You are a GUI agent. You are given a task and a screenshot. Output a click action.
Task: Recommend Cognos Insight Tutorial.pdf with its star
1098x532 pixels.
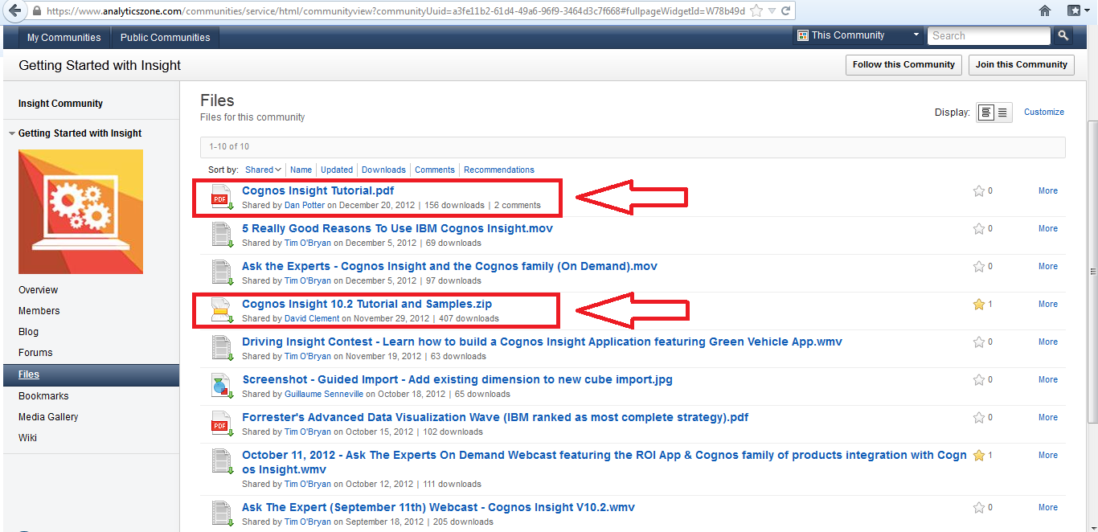pyautogui.click(x=978, y=191)
